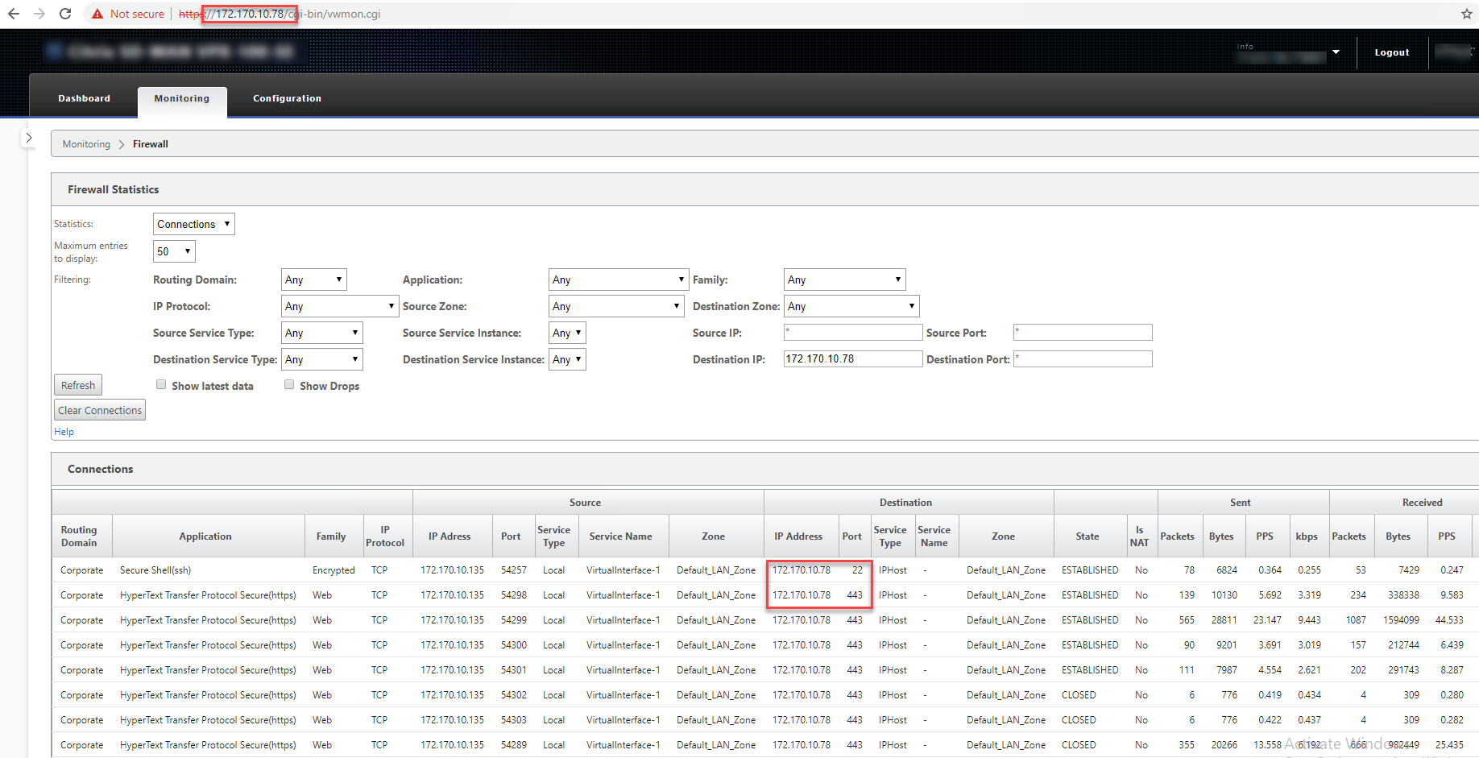Click the Clear Connections button

pyautogui.click(x=100, y=410)
